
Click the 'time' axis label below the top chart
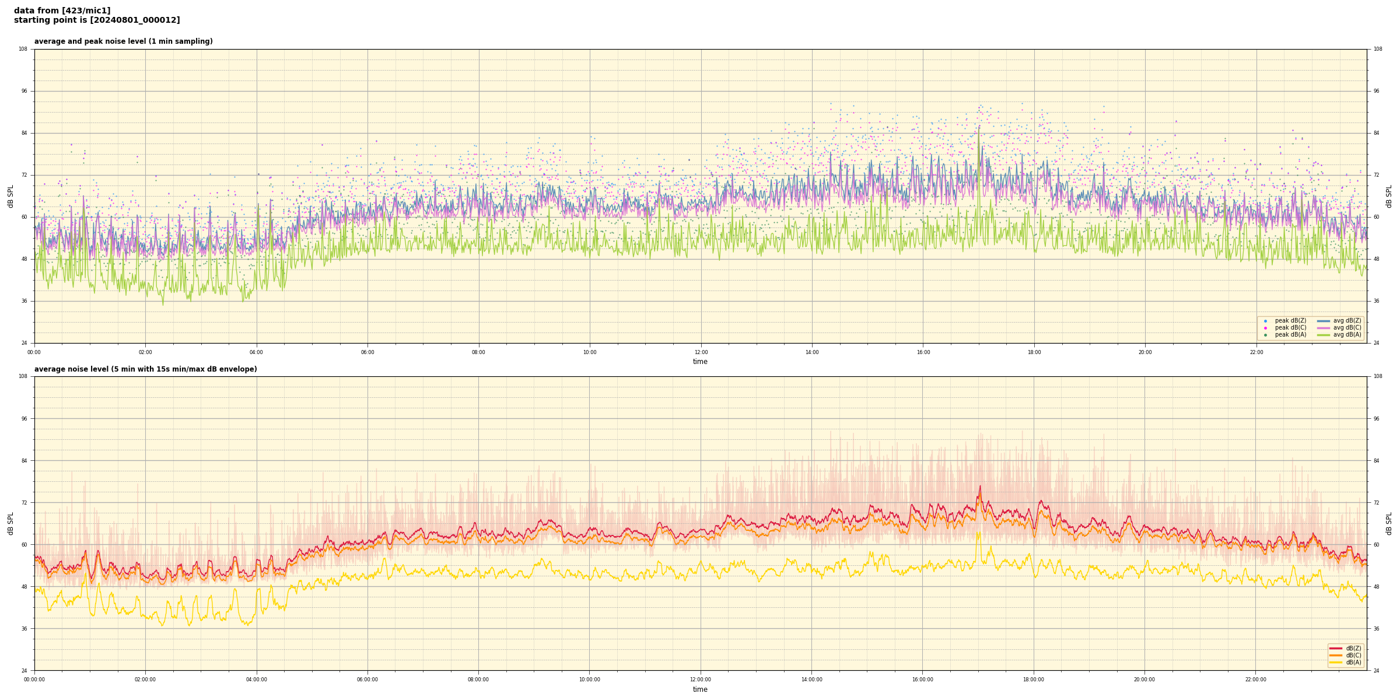tap(700, 362)
